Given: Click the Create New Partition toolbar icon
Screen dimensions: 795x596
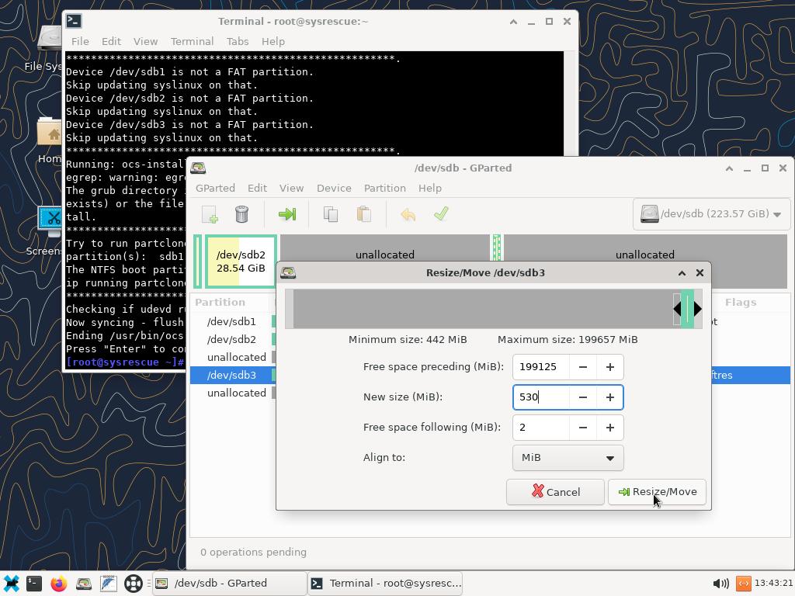Looking at the screenshot, I should click(x=210, y=214).
